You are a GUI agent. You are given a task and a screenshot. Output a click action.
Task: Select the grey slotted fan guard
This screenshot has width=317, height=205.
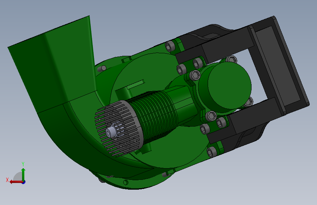(119, 129)
